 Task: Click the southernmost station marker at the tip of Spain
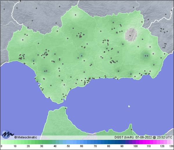tap(62, 100)
